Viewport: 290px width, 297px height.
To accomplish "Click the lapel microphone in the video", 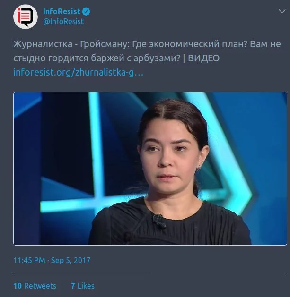I will 159,220.
